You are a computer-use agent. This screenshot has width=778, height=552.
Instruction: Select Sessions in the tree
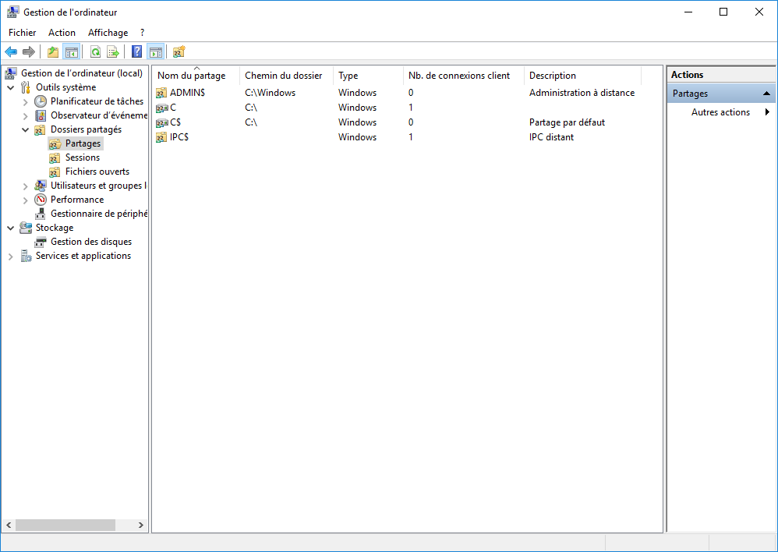point(82,157)
